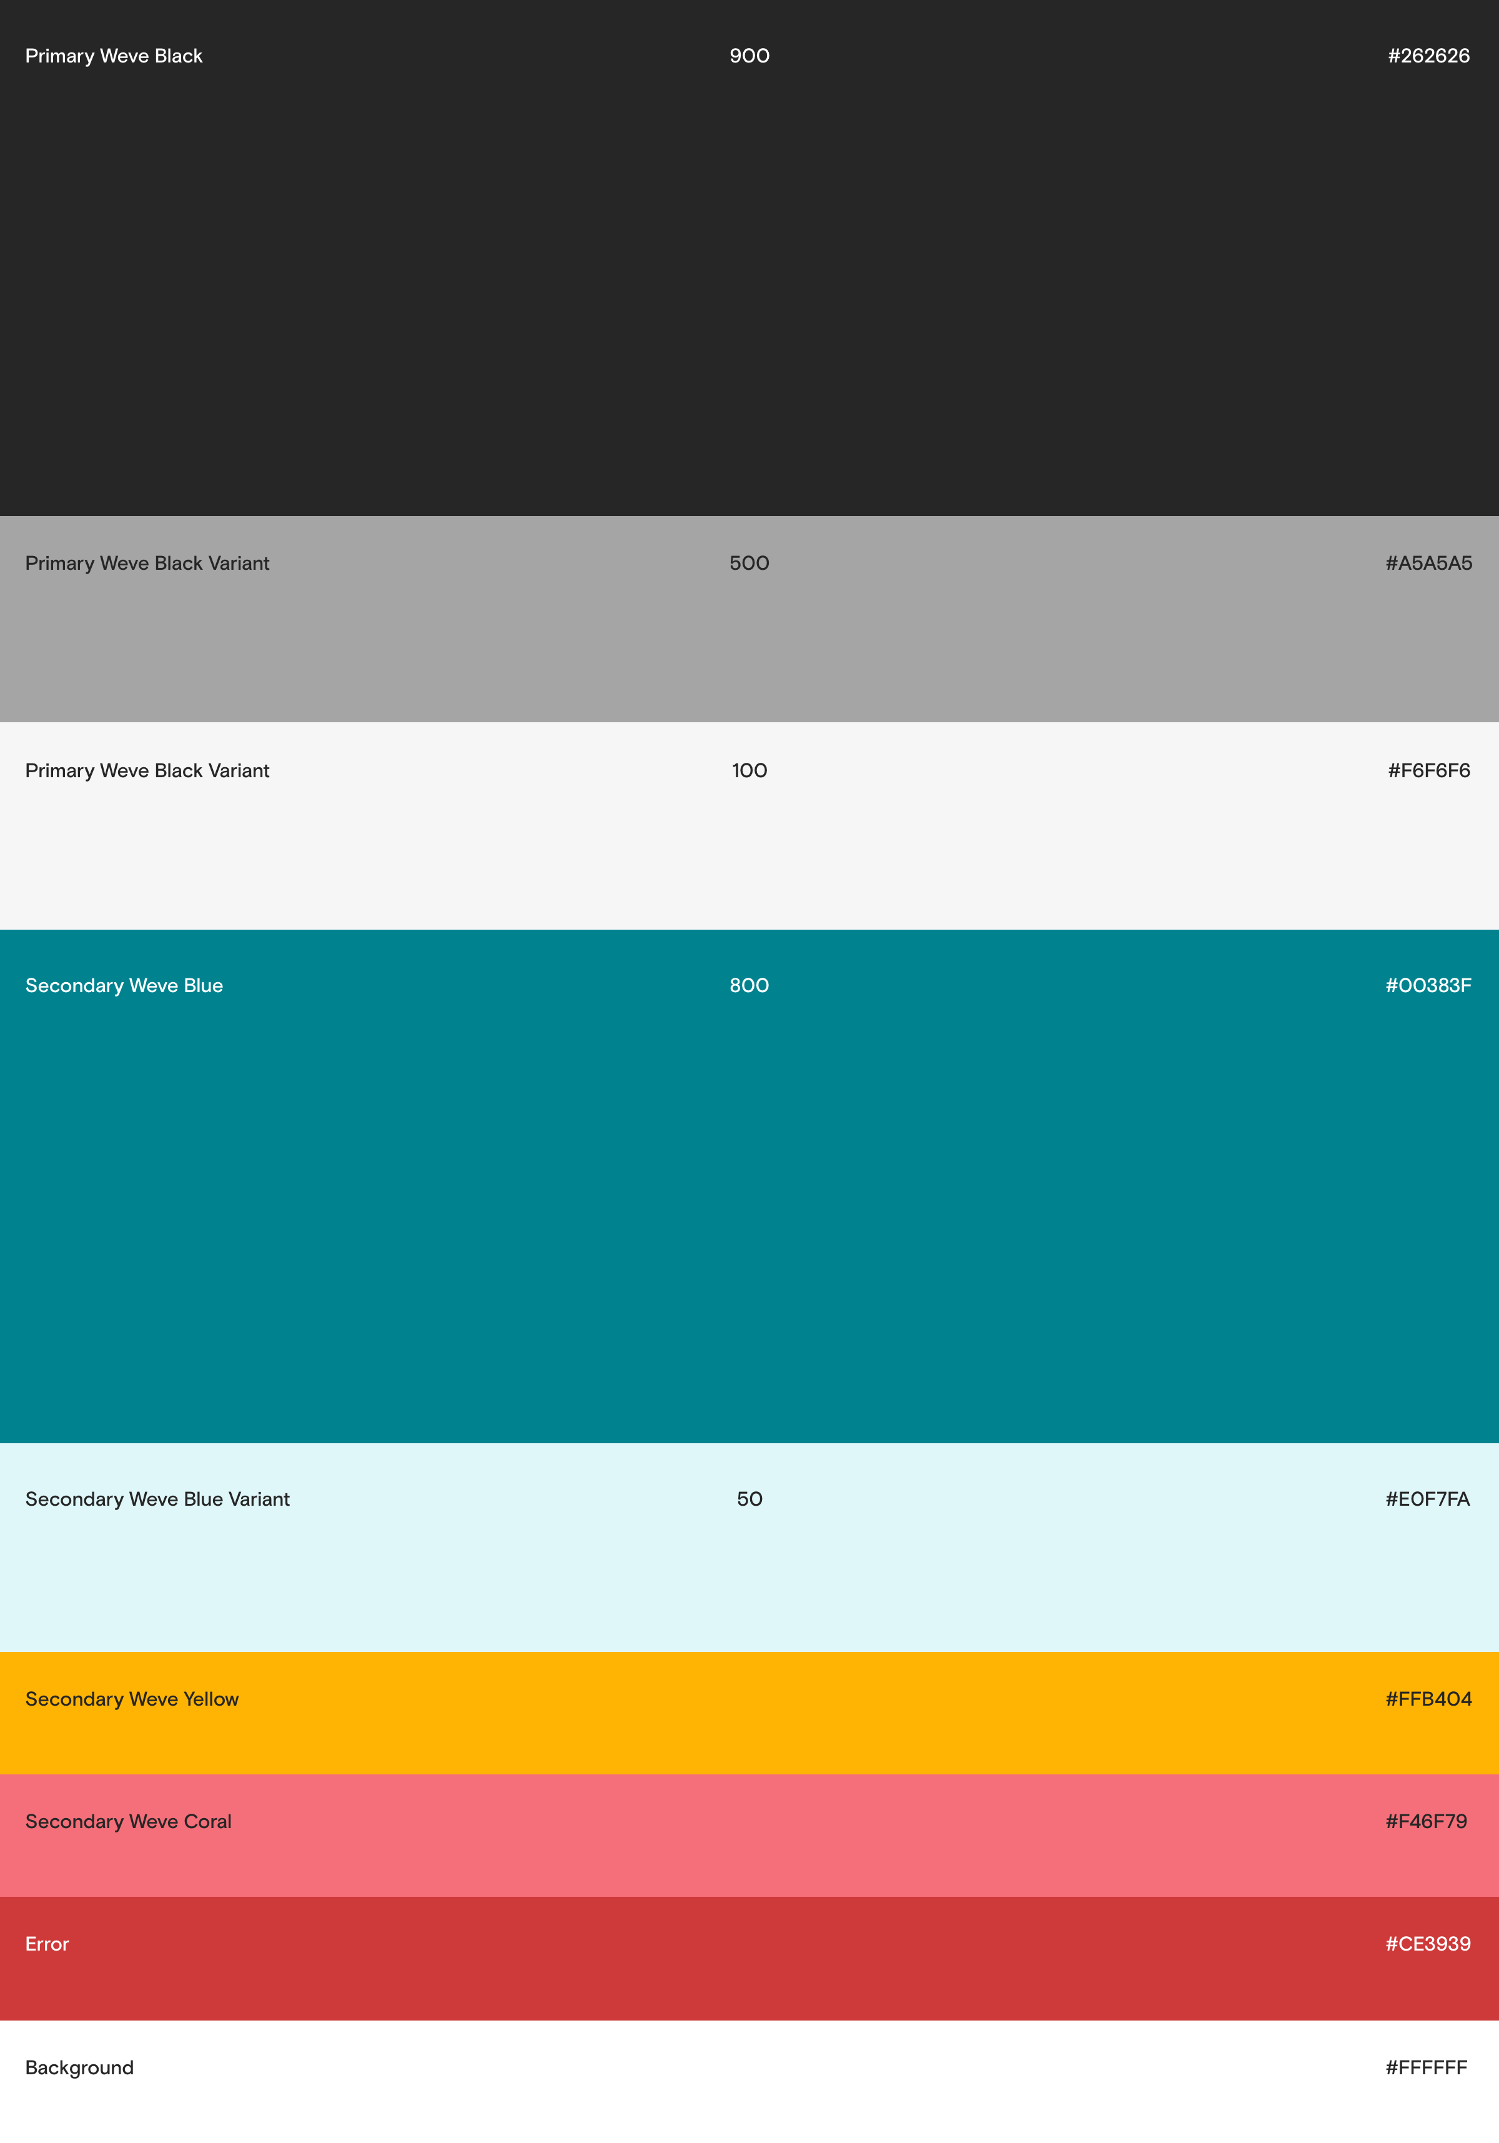This screenshot has width=1499, height=2143.
Task: Select the "Secondary Weve Yellow" label
Action: (x=132, y=1699)
